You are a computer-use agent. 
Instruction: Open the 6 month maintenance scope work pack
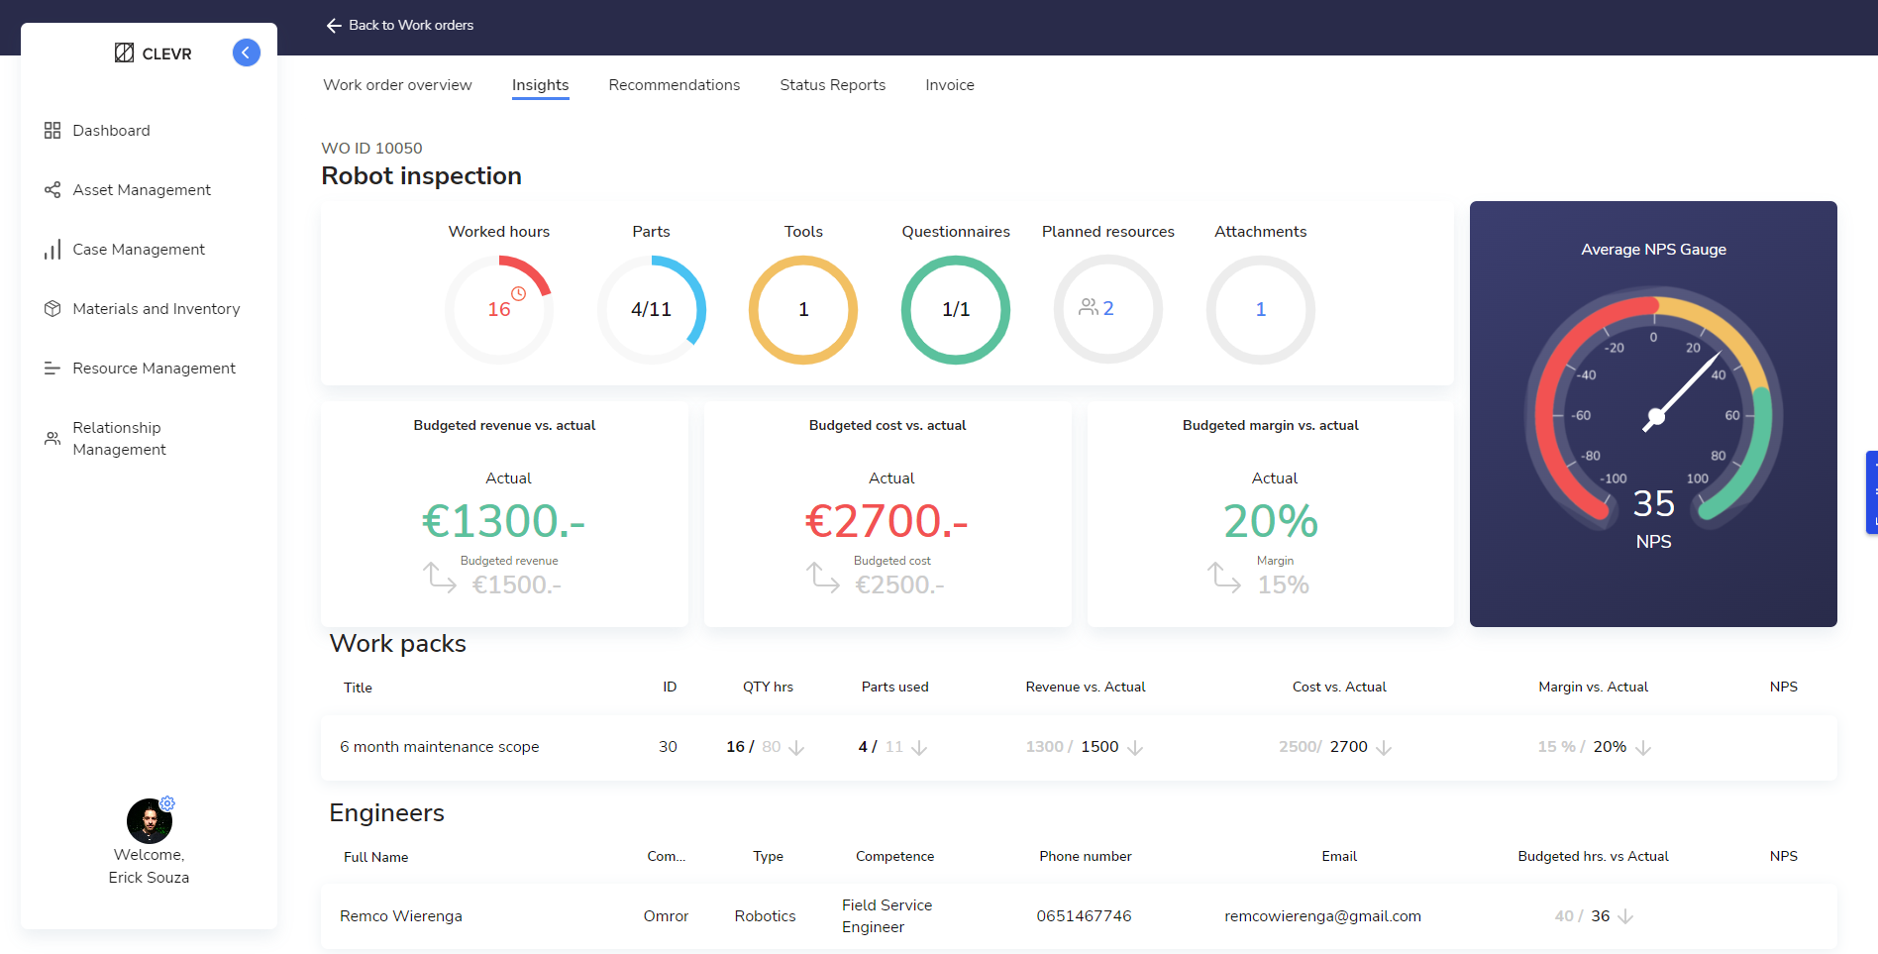click(439, 747)
